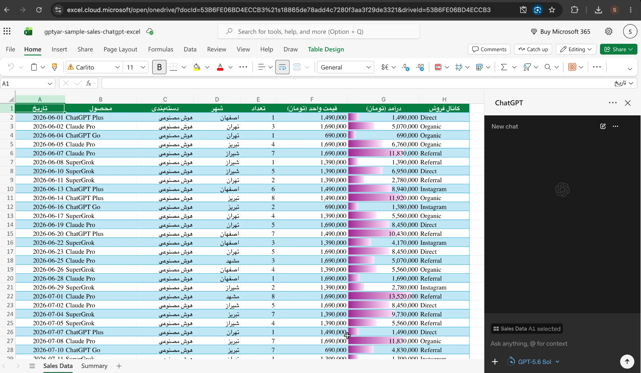
Task: Open the all sheets list button
Action: (32, 366)
